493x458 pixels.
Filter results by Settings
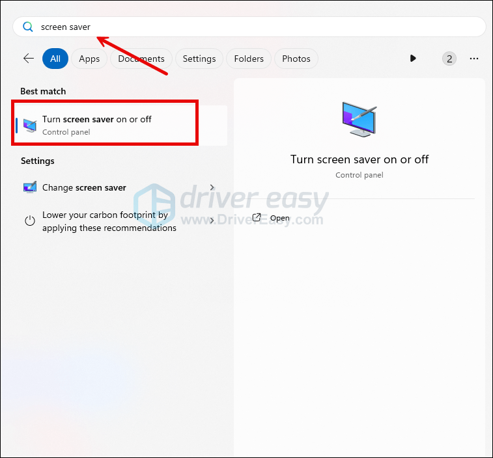pyautogui.click(x=199, y=59)
